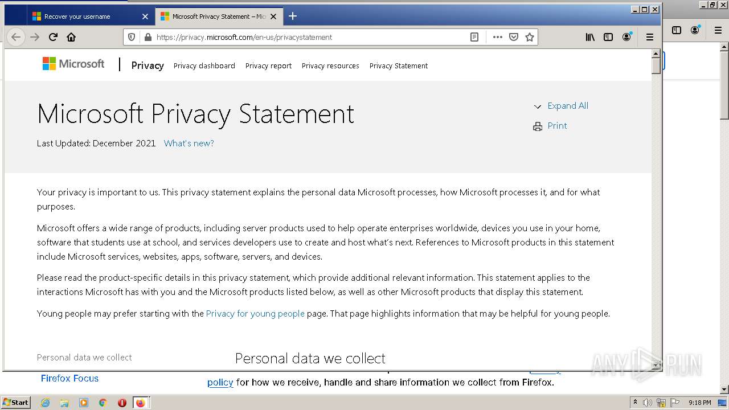Launch media player from taskbar
Image resolution: width=729 pixels, height=410 pixels.
point(84,403)
